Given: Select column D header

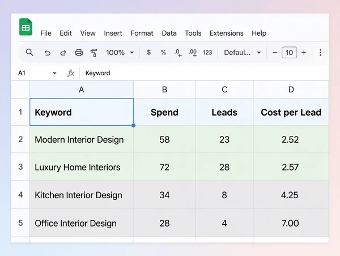Looking at the screenshot, I should point(291,89).
